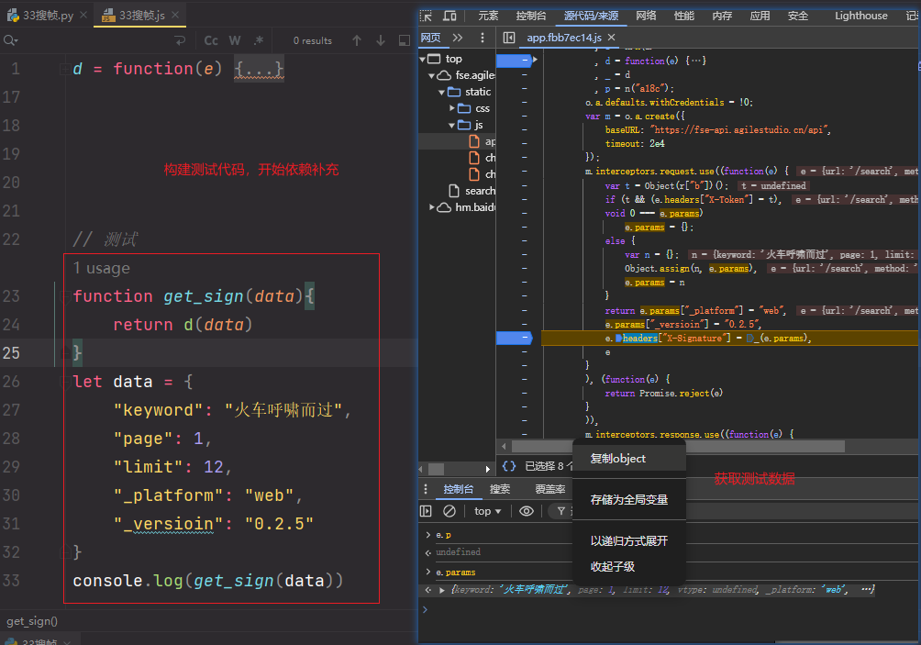Screen dimensions: 921x645
Task: Click the filter search results icon in find bar
Action: (405, 40)
